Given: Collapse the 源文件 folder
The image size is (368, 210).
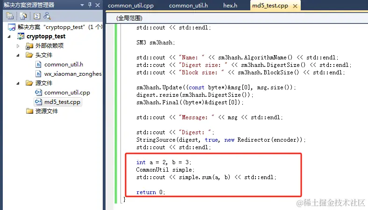Looking at the screenshot, I should pos(18,83).
